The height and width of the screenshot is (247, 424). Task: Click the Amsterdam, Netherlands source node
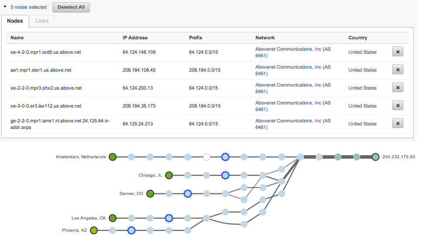pyautogui.click(x=113, y=157)
